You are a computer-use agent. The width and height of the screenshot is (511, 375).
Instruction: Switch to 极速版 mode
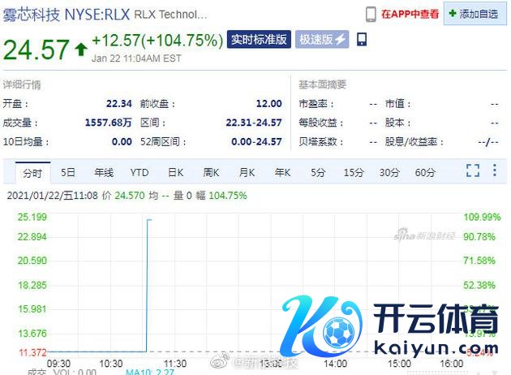click(x=322, y=40)
